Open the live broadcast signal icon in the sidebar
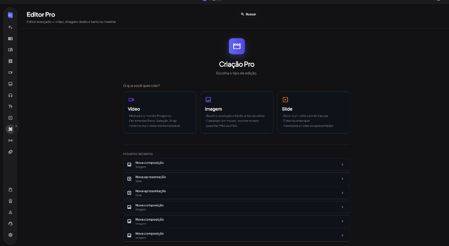 pos(11,141)
